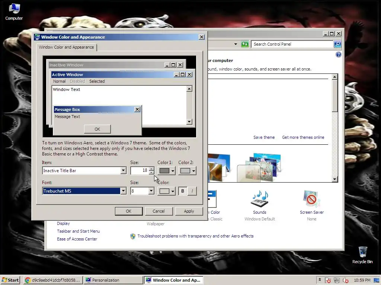381x285 pixels.
Task: Open Taskbar and Start Menu link
Action: pyautogui.click(x=78, y=231)
